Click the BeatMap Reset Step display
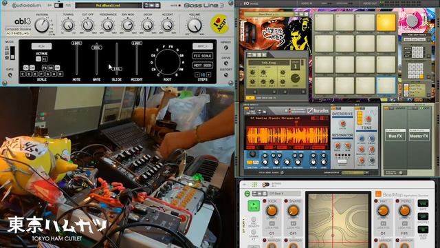This screenshot has height=248, width=440. point(423,229)
